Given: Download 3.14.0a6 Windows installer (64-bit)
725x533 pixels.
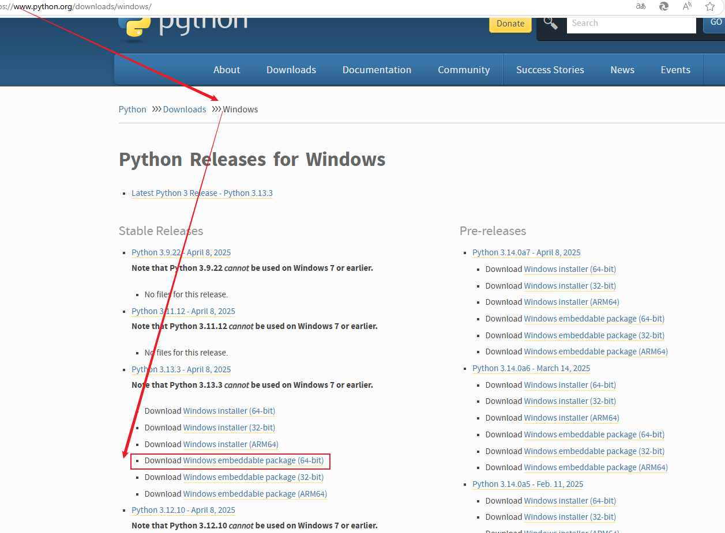Looking at the screenshot, I should [x=570, y=385].
